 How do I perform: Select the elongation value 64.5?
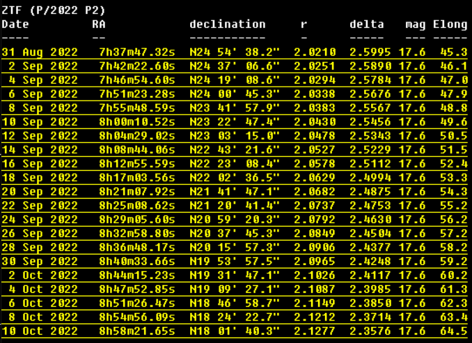pos(453,331)
